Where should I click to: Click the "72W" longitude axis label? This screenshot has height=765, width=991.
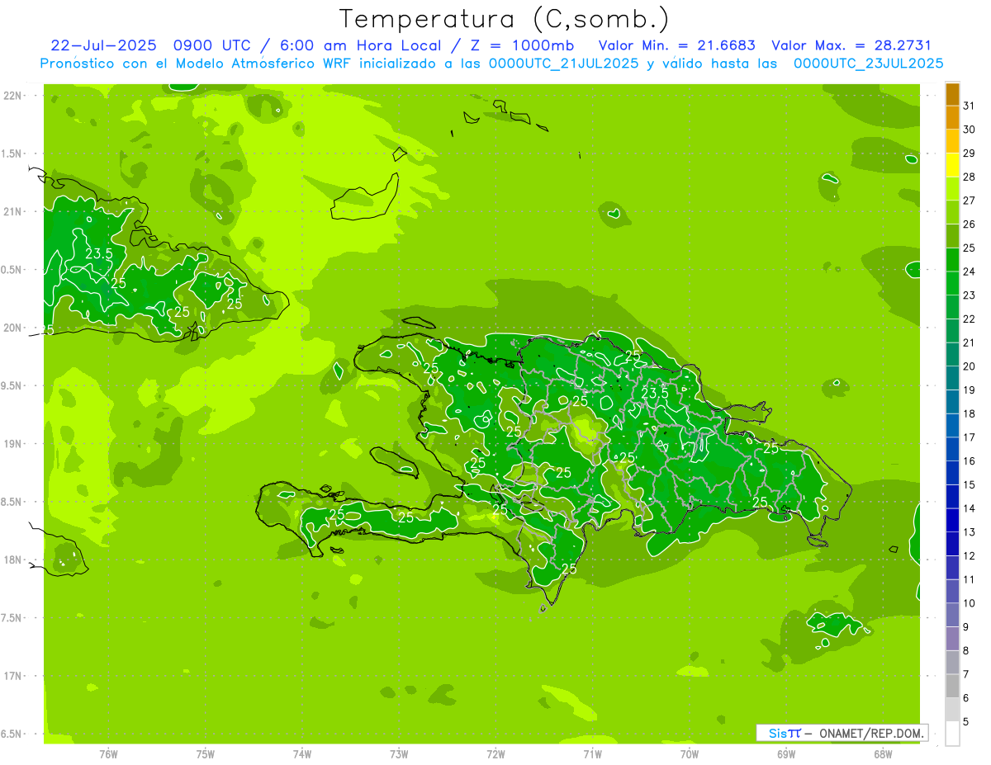click(x=495, y=753)
